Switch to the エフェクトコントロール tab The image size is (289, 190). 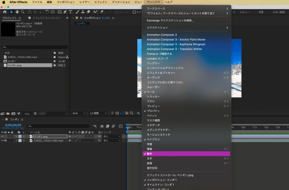coord(45,18)
